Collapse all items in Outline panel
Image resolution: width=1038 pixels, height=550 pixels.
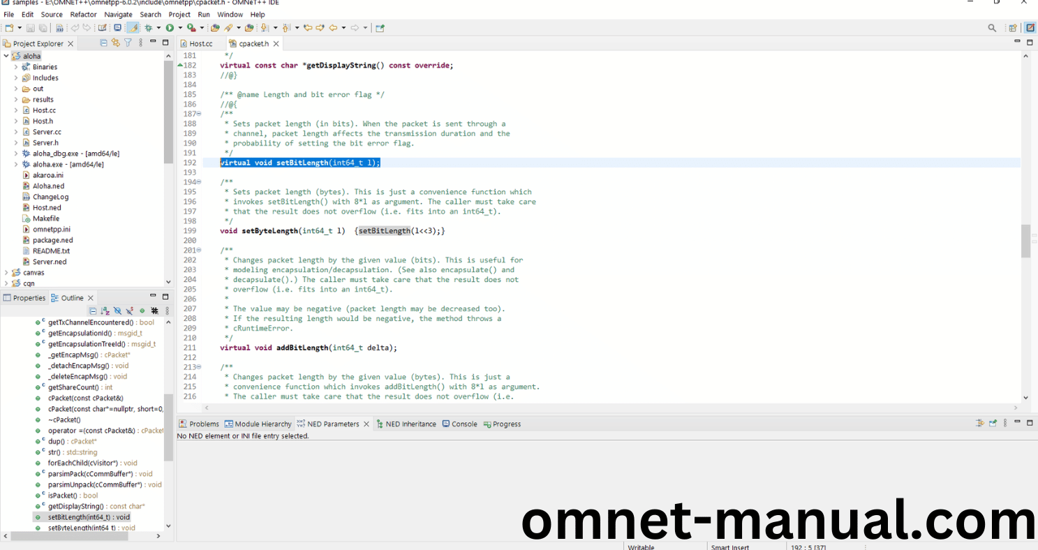click(93, 311)
